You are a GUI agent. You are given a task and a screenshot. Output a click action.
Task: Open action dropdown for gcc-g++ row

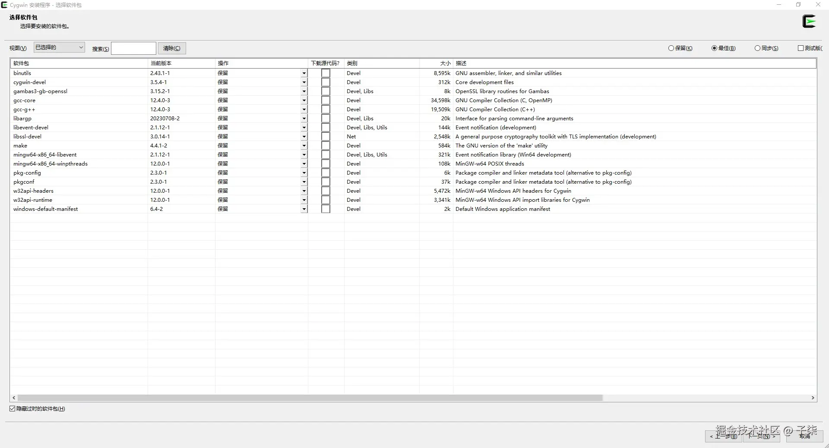tap(304, 110)
